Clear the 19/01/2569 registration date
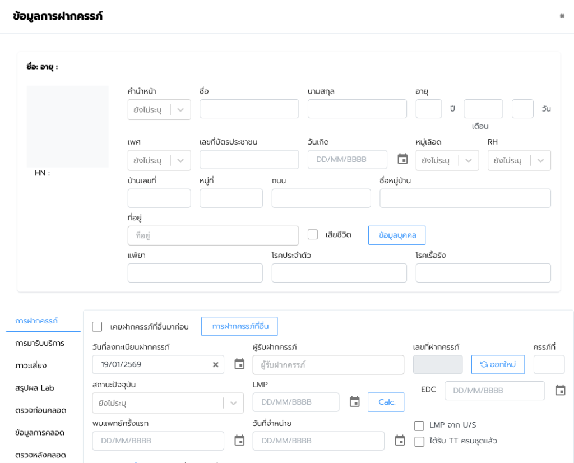This screenshot has height=463, width=574. (x=215, y=365)
